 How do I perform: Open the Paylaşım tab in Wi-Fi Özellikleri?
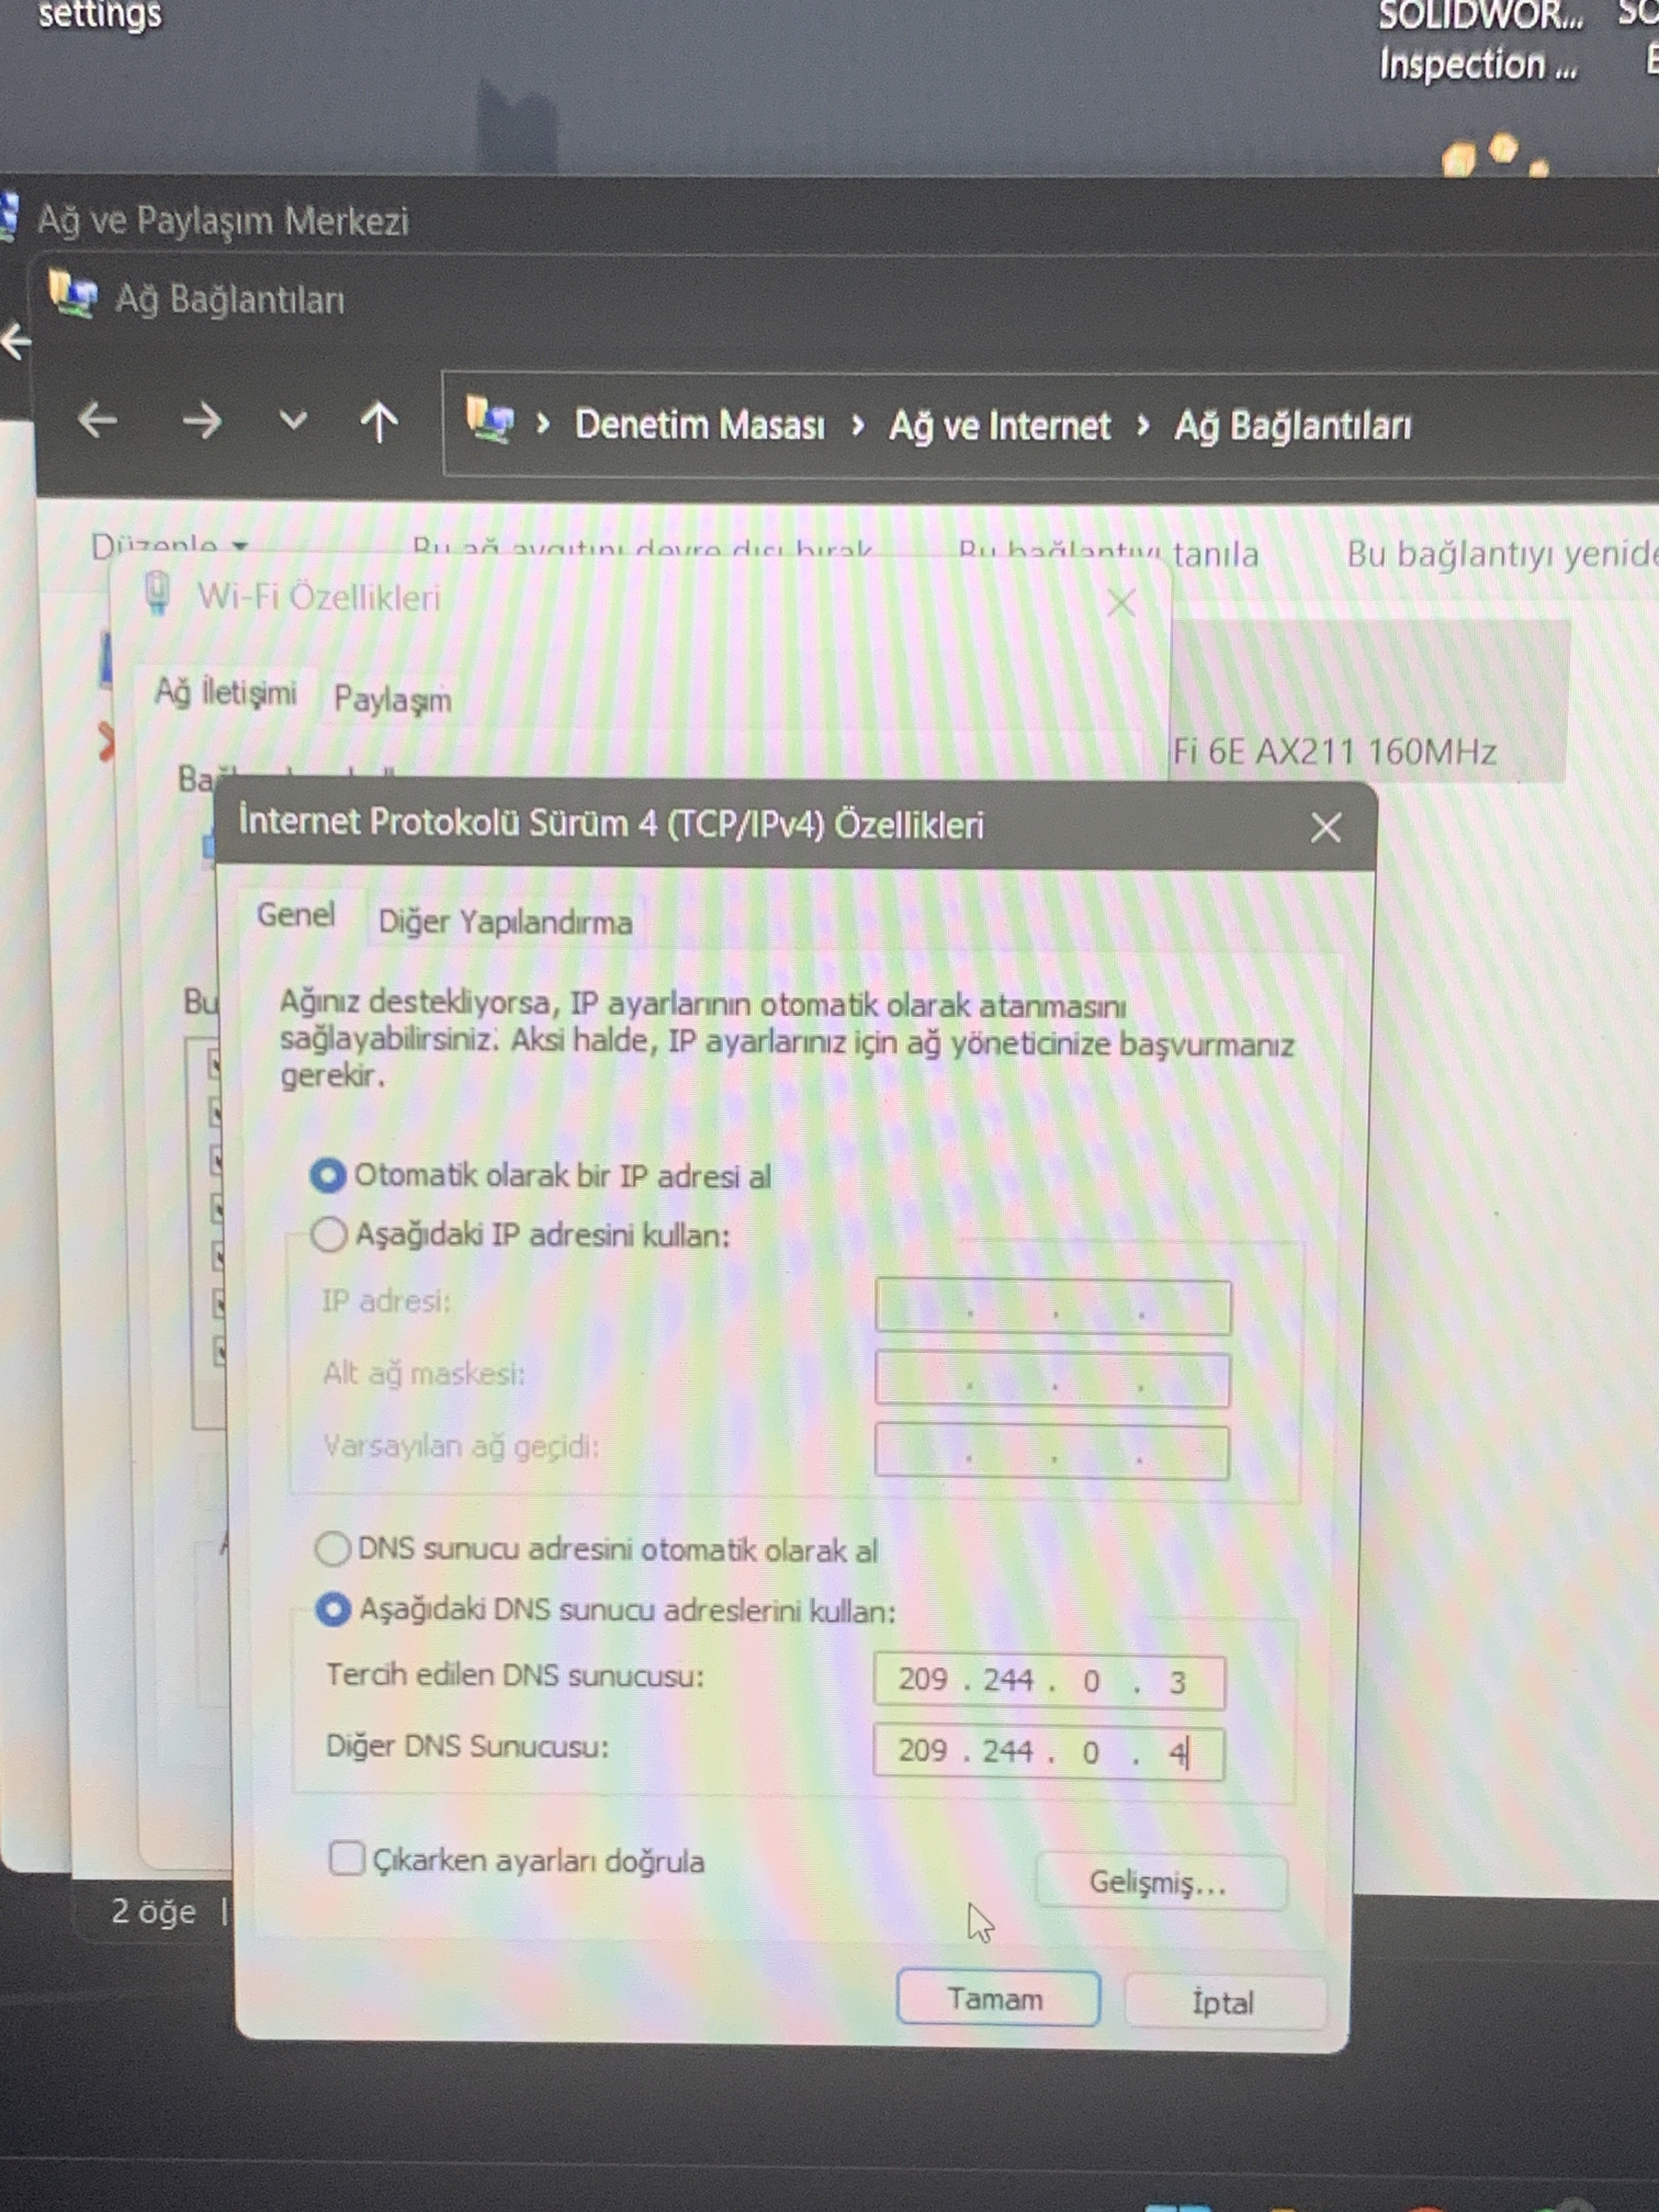(392, 699)
